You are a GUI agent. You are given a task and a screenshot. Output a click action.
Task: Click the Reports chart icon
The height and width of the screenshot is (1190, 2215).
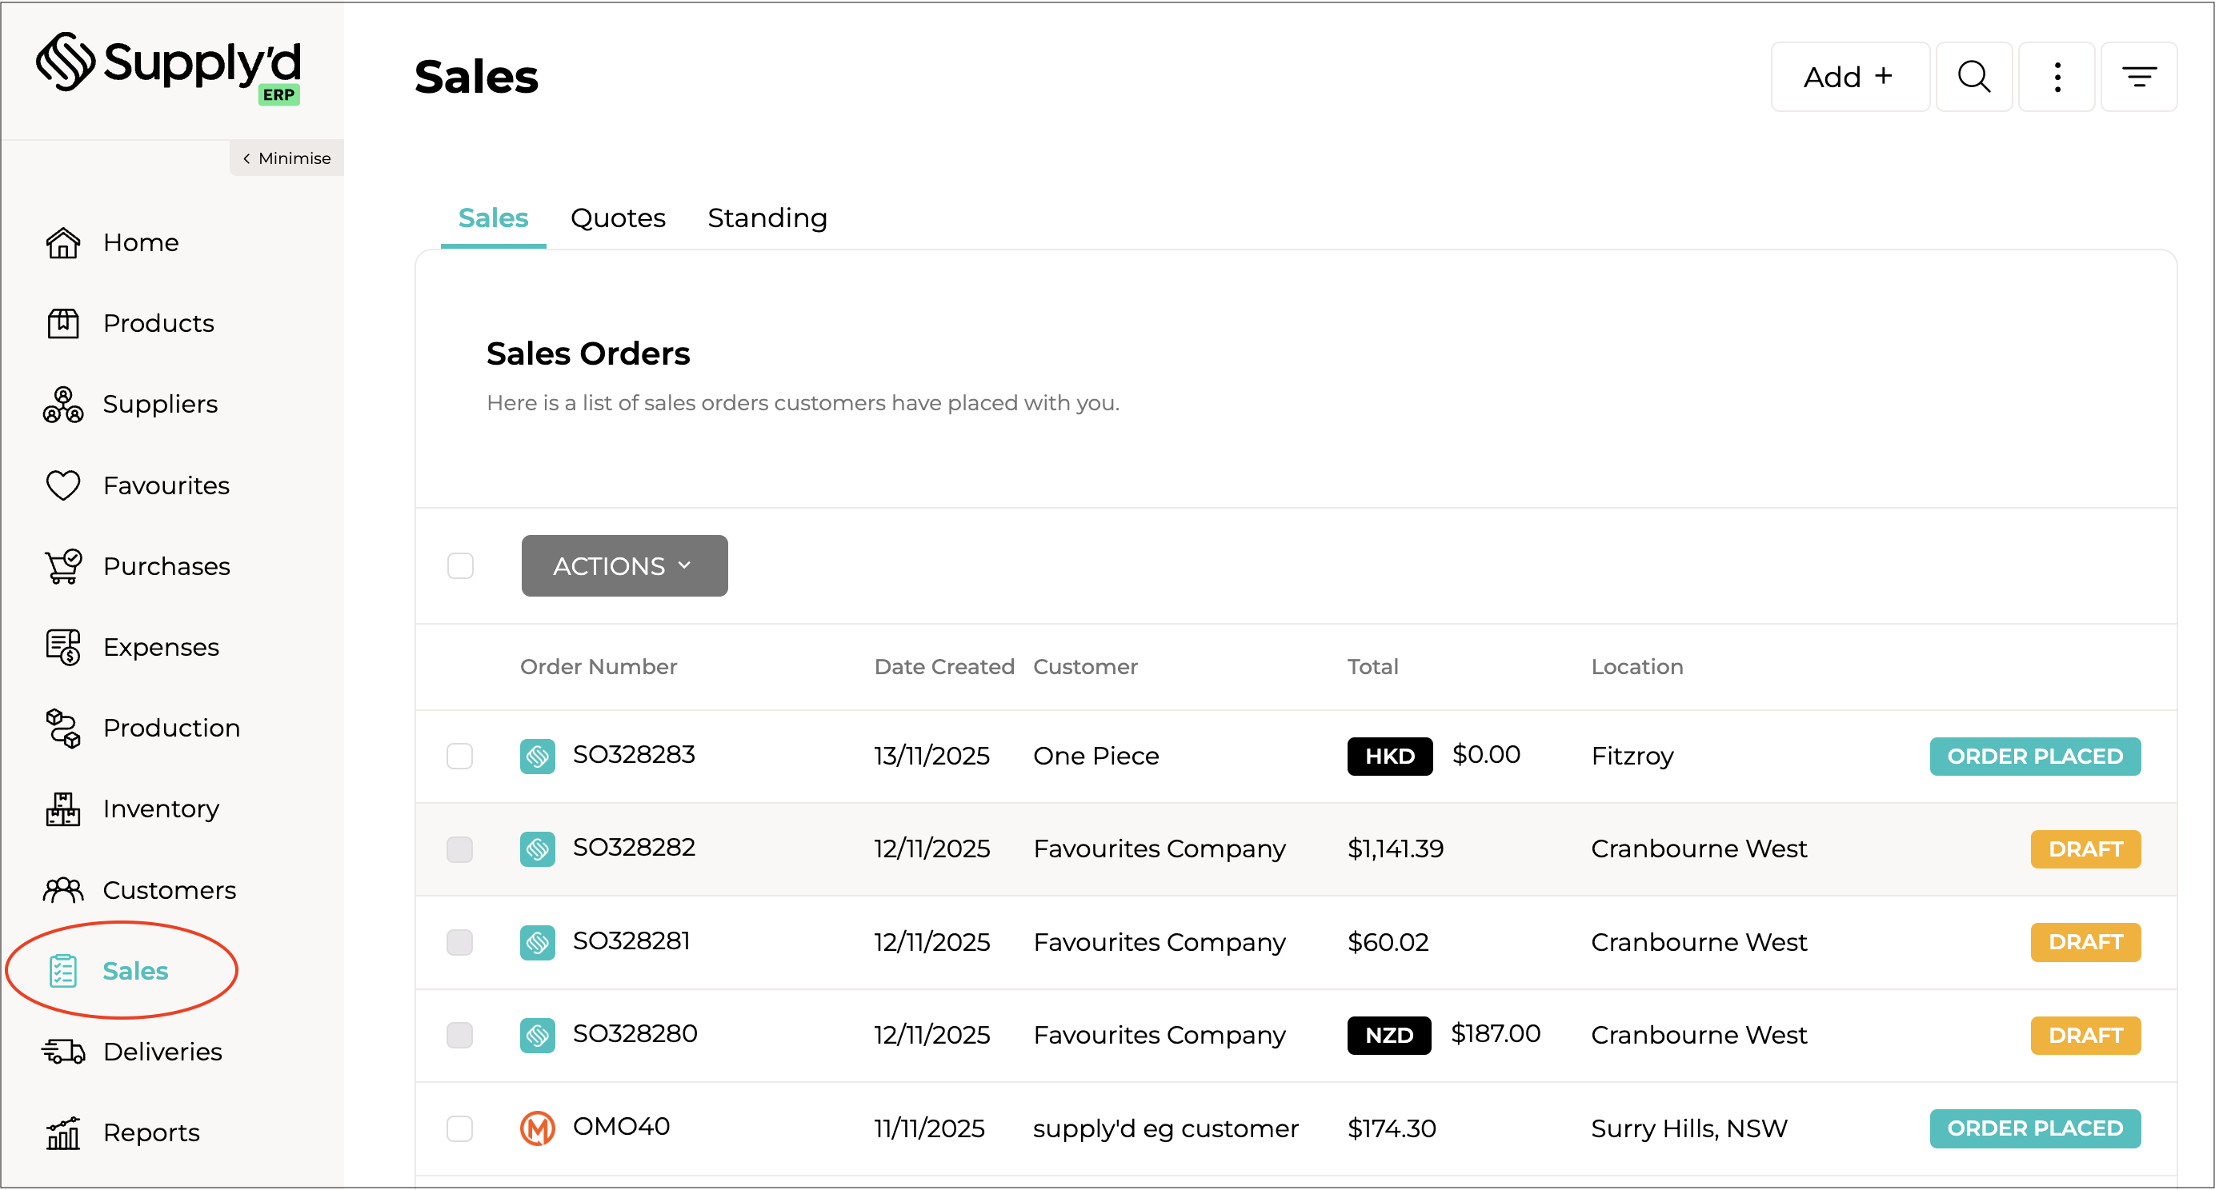tap(62, 1132)
